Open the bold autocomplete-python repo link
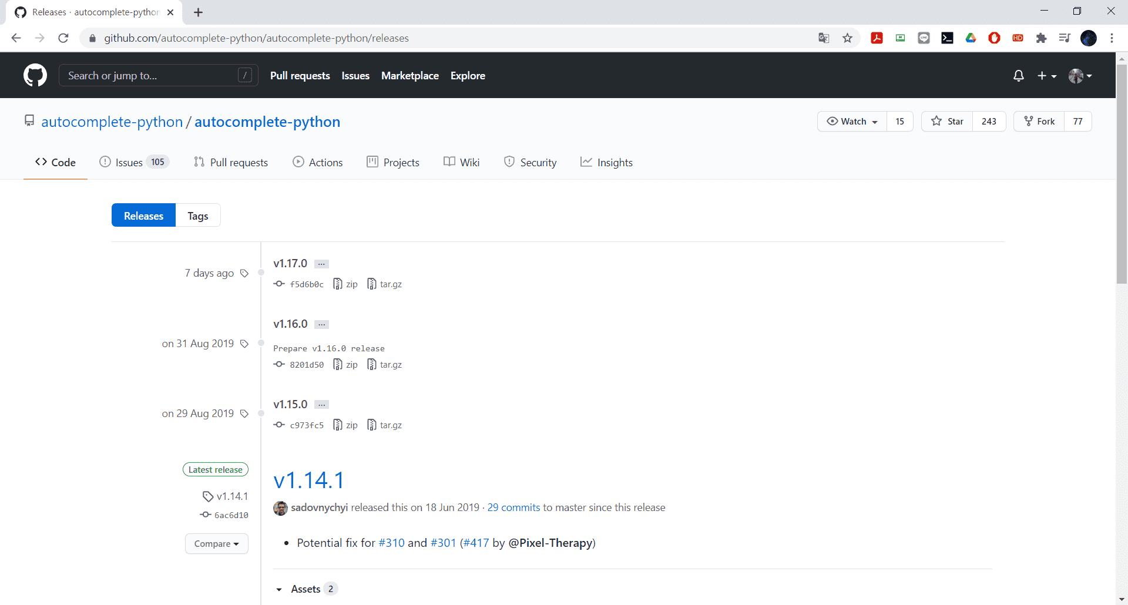Viewport: 1128px width, 605px height. point(267,122)
